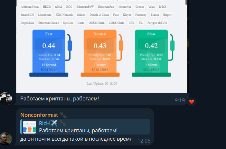This screenshot has height=149, width=226.
Task: Click the 3 Minute estimate label
Action: [x=151, y=65]
